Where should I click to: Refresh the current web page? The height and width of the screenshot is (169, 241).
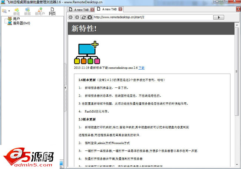(x=84, y=17)
